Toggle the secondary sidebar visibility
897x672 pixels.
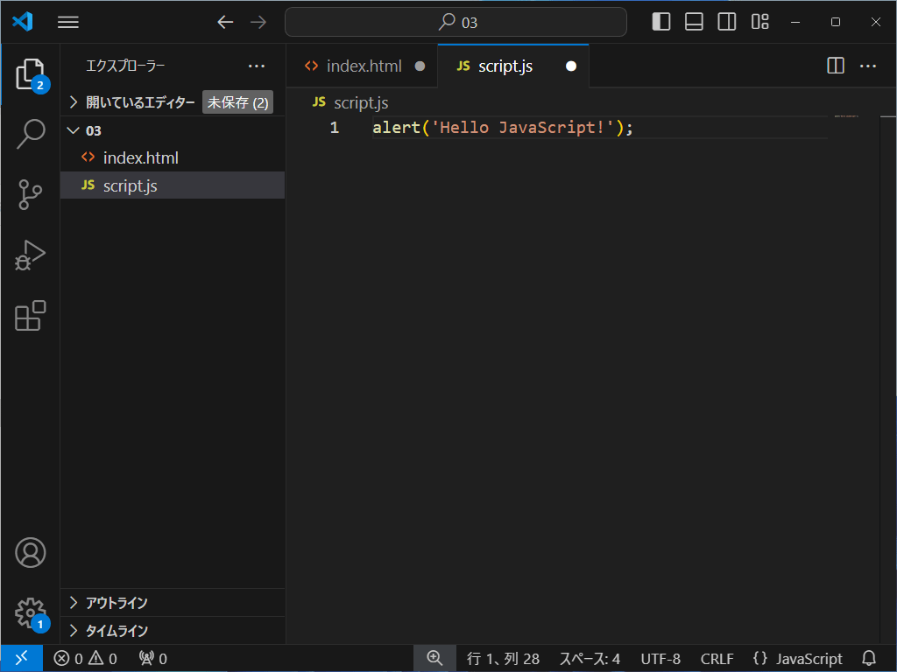click(726, 21)
